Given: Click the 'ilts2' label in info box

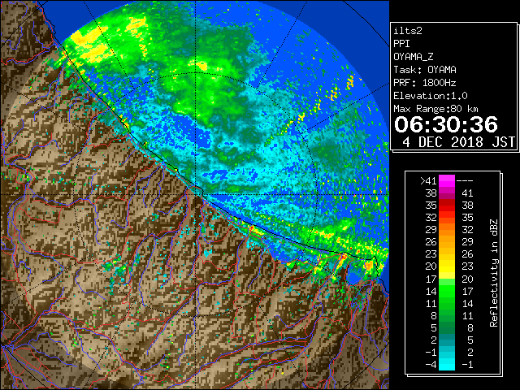Looking at the screenshot, I should 408,31.
